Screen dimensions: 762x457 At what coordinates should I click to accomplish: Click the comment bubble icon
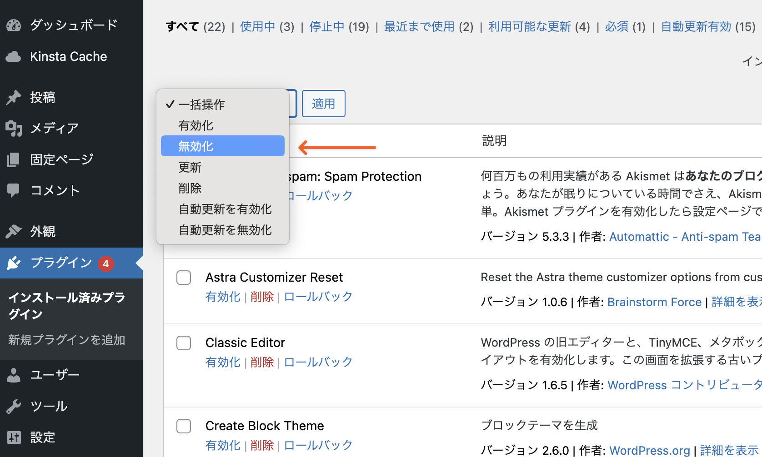click(x=14, y=190)
